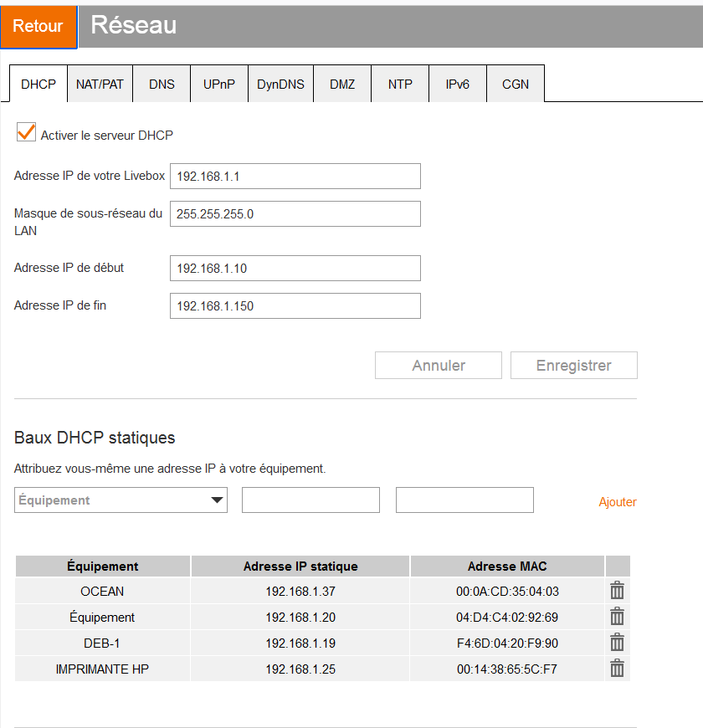This screenshot has height=728, width=703.
Task: Click MAC address F4:6D:04:20:F9:90
Action: tap(507, 643)
